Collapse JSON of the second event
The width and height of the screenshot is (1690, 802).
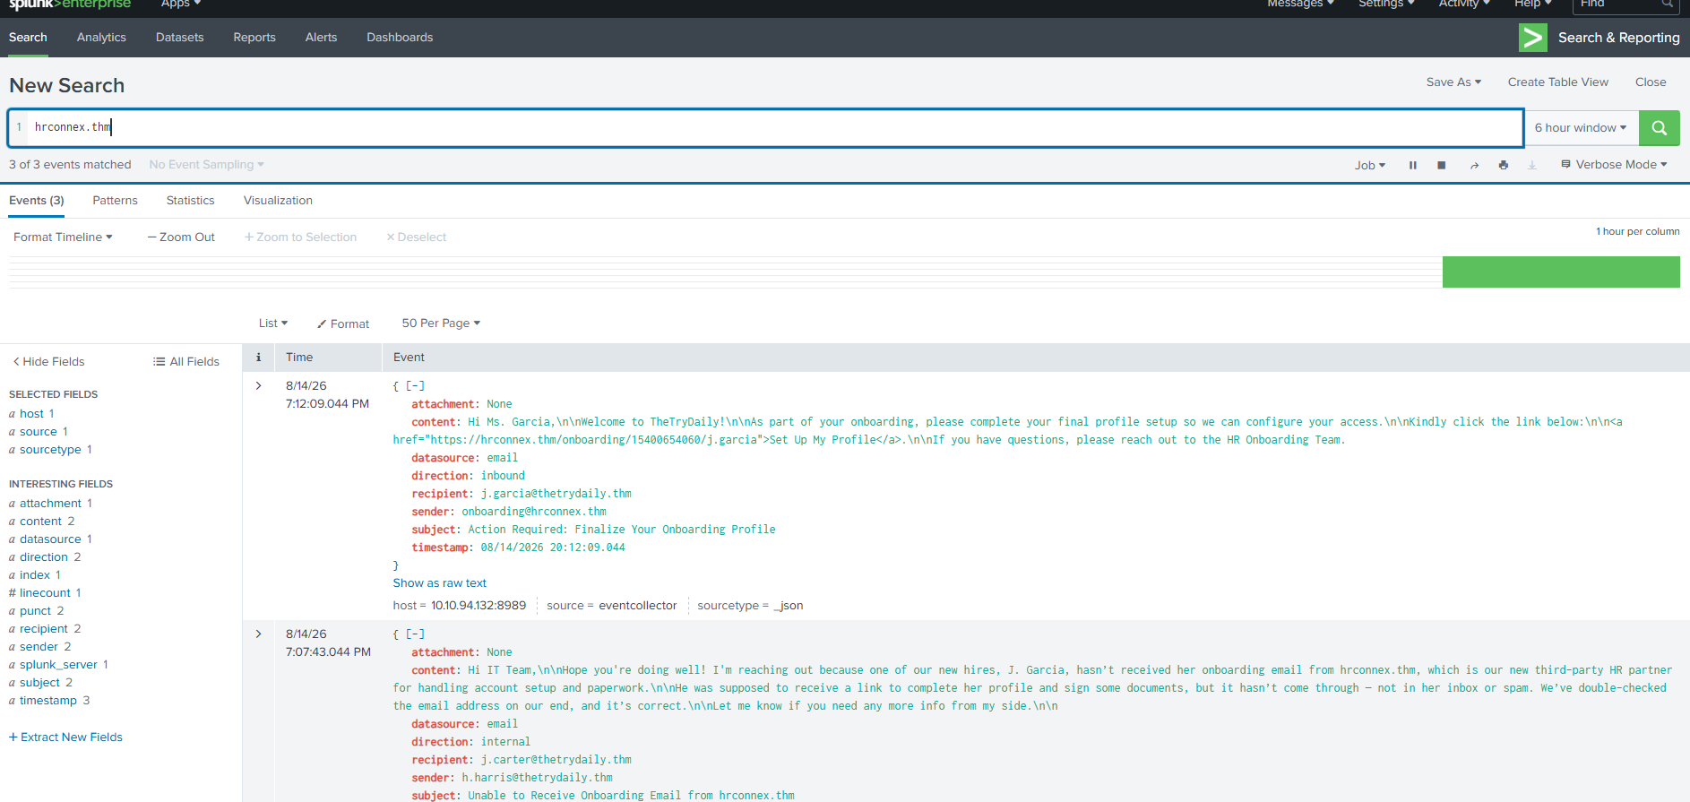coord(415,634)
